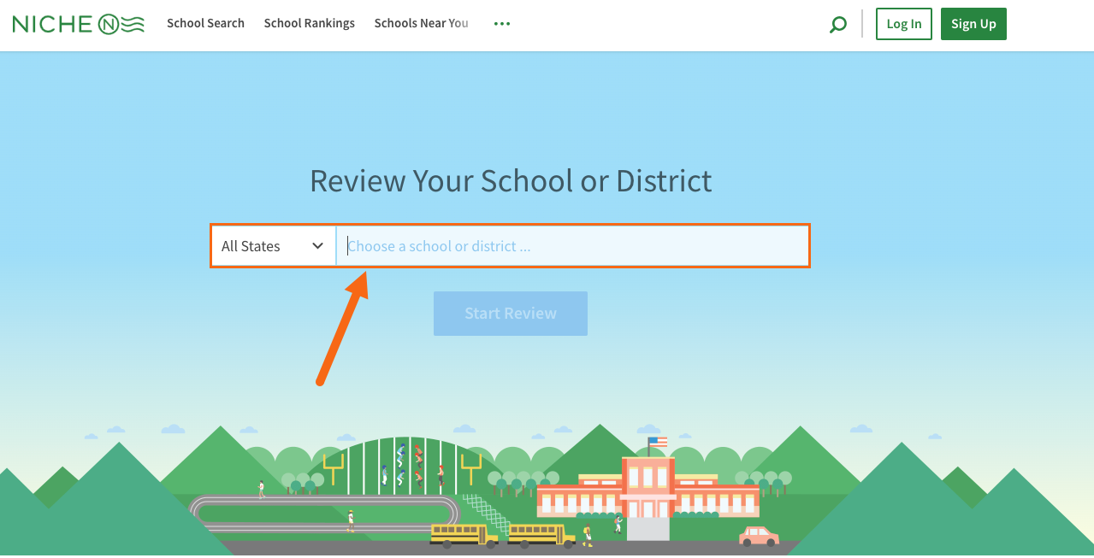Open the search magnifier icon
Image resolution: width=1094 pixels, height=558 pixels.
[838, 25]
